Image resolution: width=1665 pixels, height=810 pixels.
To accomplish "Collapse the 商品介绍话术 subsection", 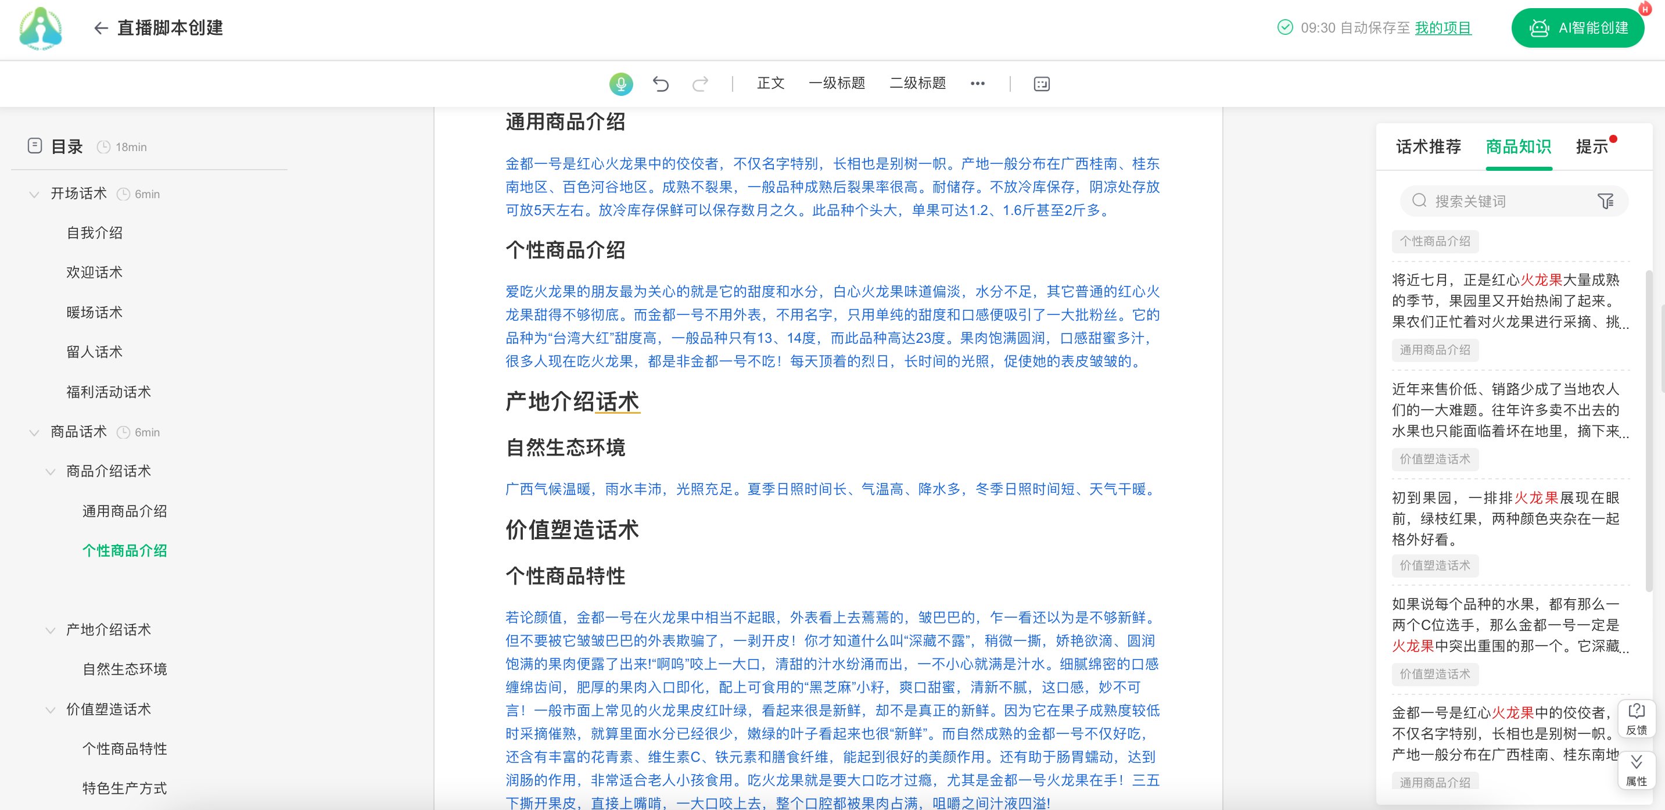I will coord(51,472).
